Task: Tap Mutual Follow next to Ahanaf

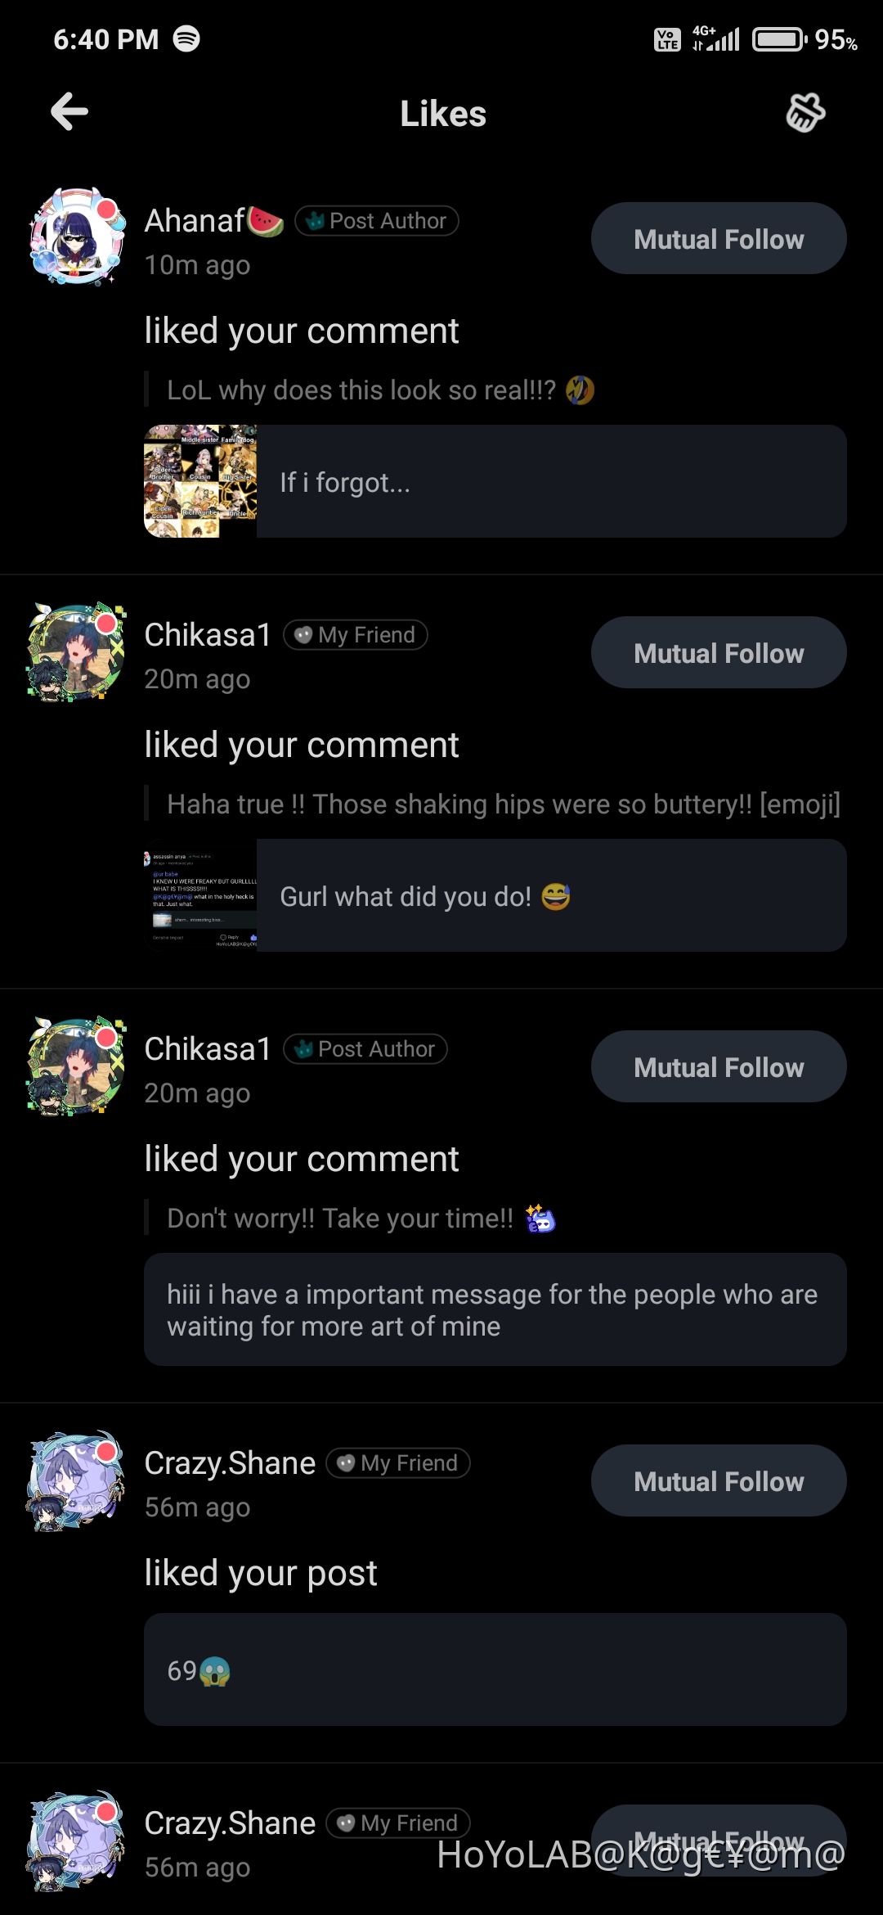Action: (718, 238)
